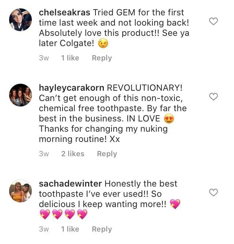
Task: Open chelseakras's profile picture
Action: point(20,20)
